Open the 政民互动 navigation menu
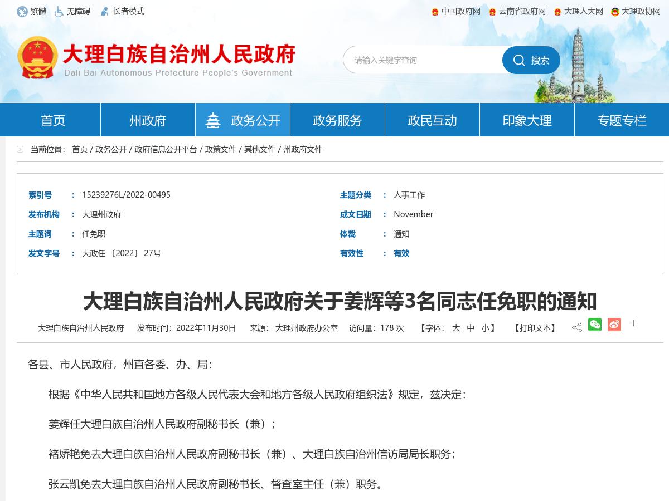669x501 pixels. [432, 119]
